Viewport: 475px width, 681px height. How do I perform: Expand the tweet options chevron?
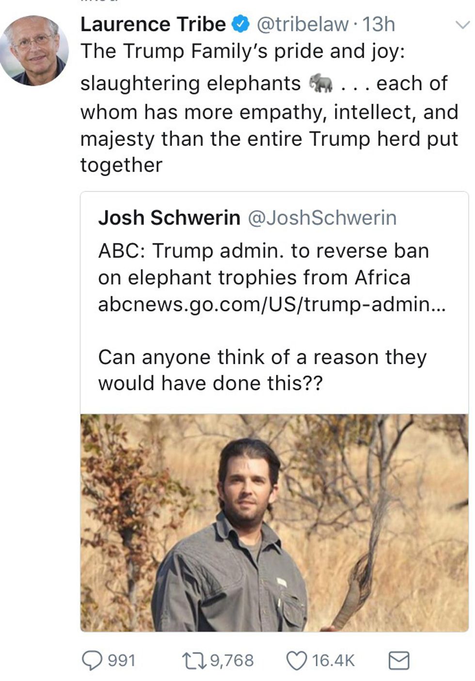[463, 24]
